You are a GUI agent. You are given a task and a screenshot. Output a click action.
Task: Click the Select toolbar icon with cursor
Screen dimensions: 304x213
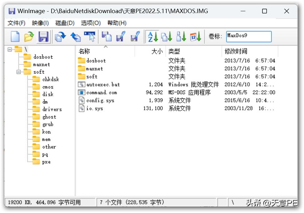[90, 36]
